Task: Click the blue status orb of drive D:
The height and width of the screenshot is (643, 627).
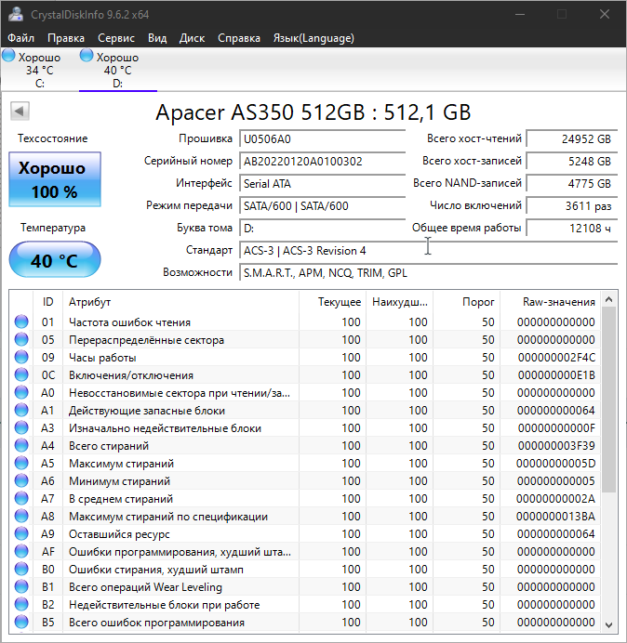Action: coord(87,57)
